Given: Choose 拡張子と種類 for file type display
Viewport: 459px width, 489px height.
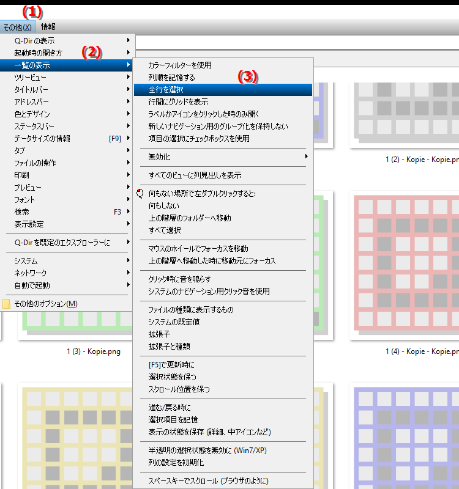Looking at the screenshot, I should click(x=223, y=346).
